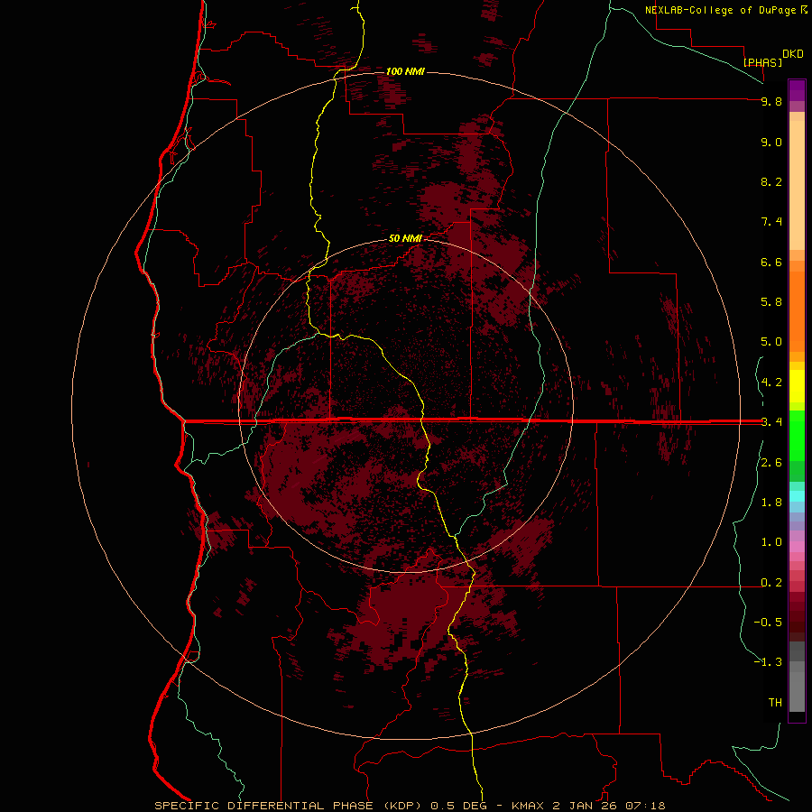This screenshot has height=812, width=812.
Task: Select the 9.0 scale value
Action: [x=771, y=142]
